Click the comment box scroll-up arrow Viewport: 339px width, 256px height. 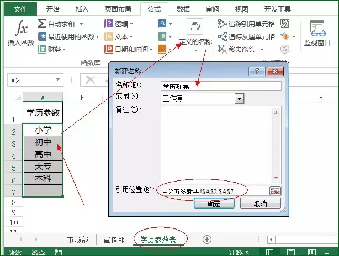pyautogui.click(x=276, y=113)
